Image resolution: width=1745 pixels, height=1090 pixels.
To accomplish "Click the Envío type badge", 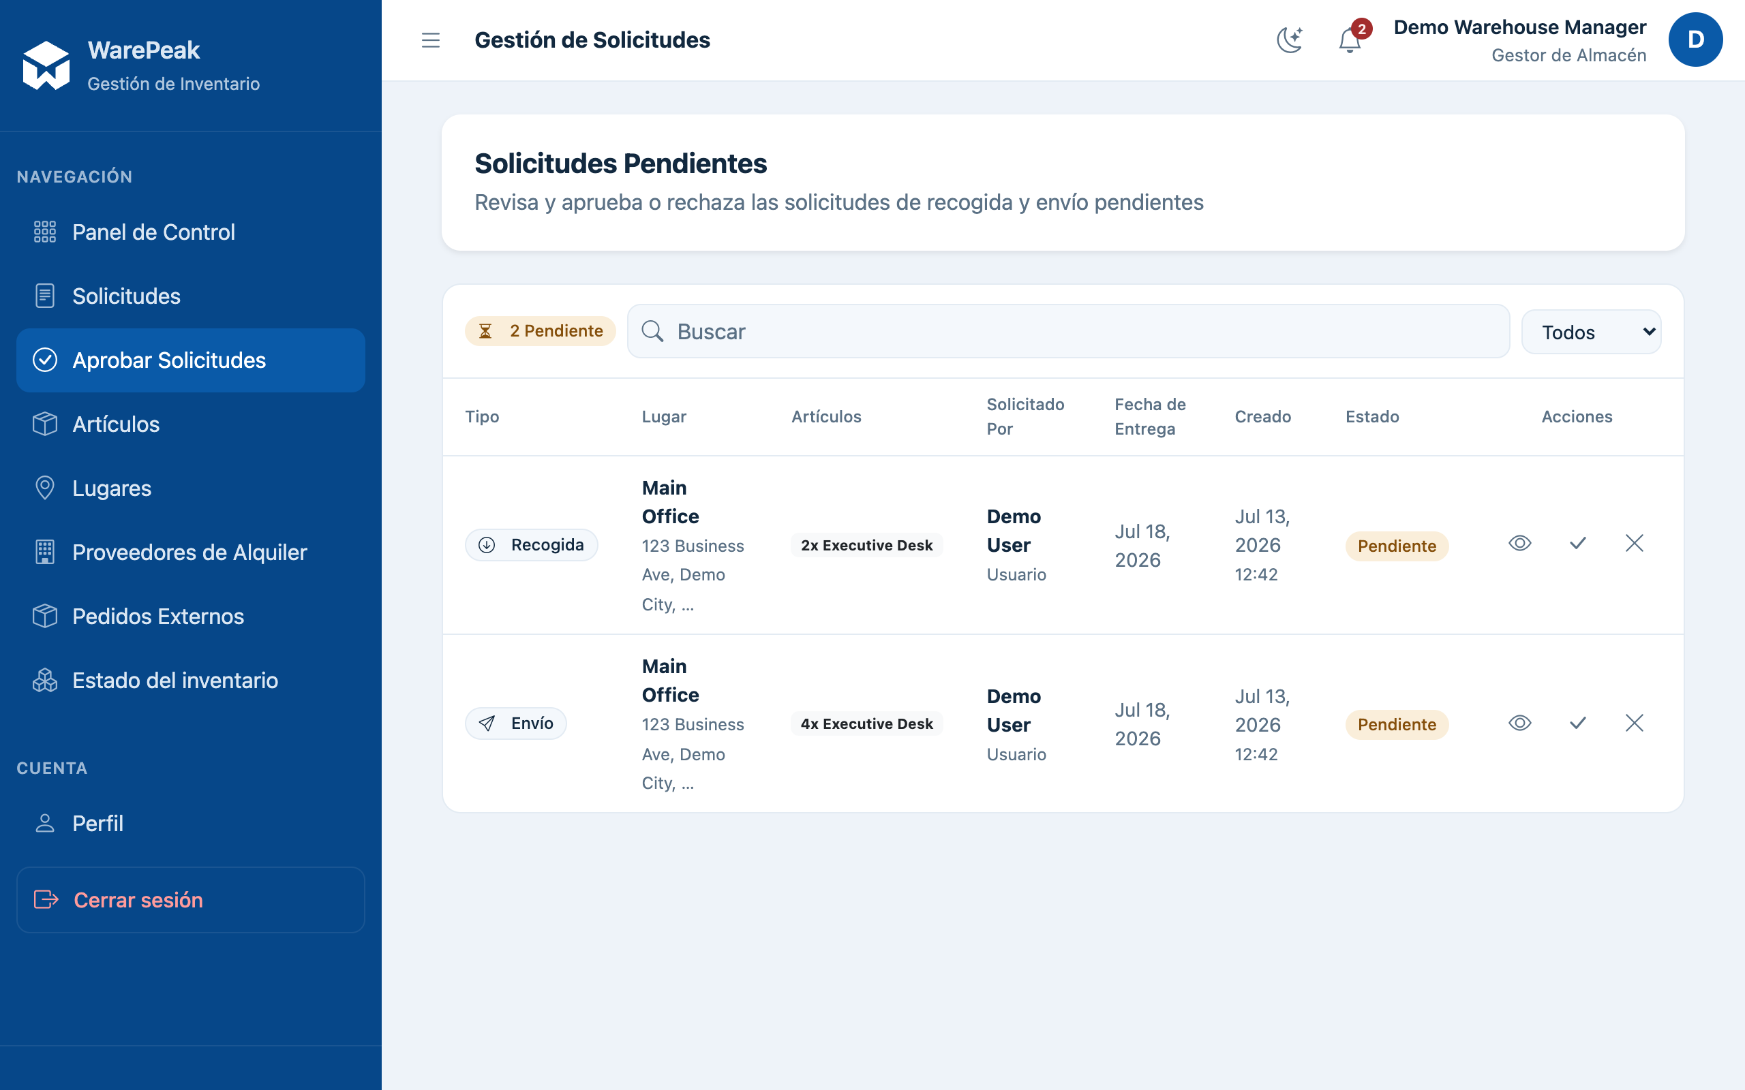I will [515, 723].
